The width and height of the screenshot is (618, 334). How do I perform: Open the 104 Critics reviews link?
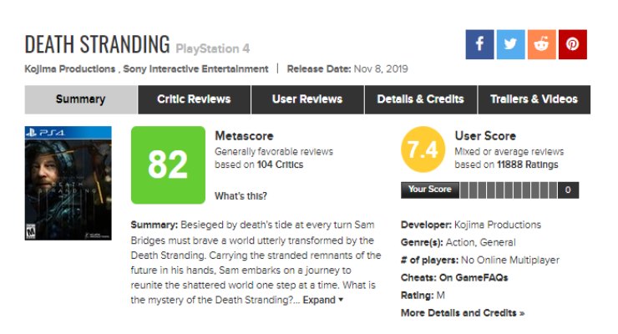pyautogui.click(x=280, y=165)
